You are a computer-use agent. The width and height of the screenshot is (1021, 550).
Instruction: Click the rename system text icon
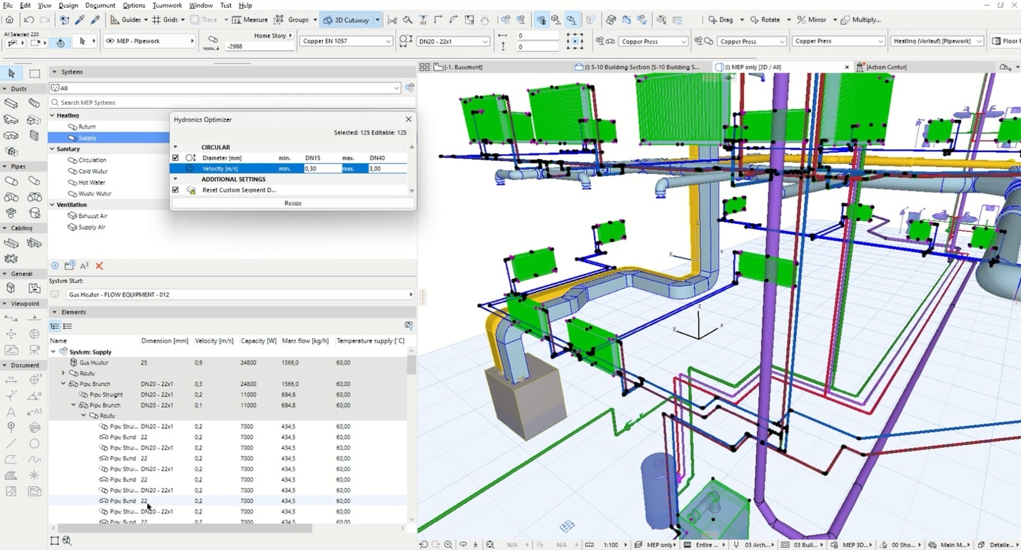click(84, 266)
